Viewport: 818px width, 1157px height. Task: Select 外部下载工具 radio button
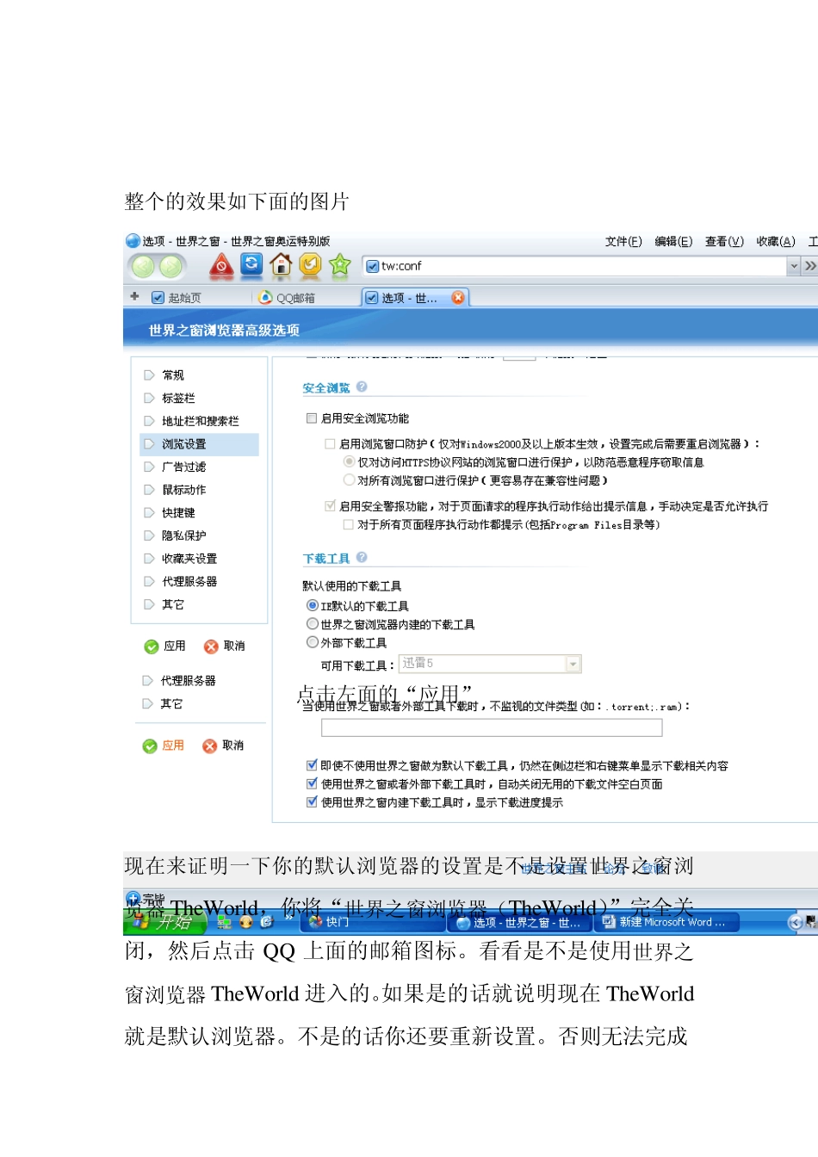[x=313, y=642]
